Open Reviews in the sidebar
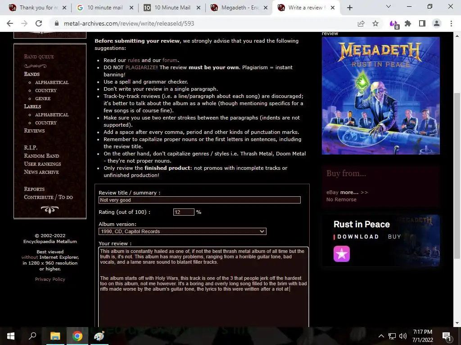This screenshot has height=345, width=461. click(x=34, y=131)
